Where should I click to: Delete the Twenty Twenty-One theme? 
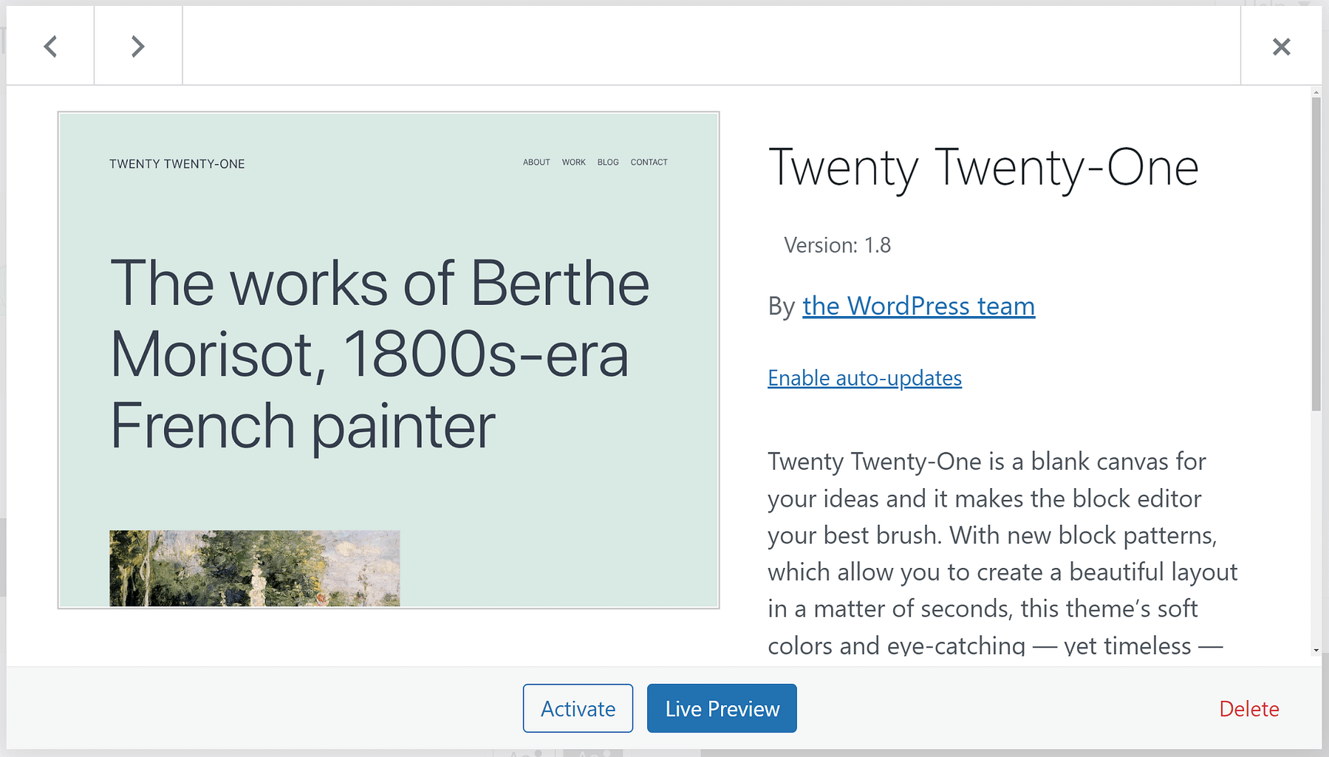1248,709
